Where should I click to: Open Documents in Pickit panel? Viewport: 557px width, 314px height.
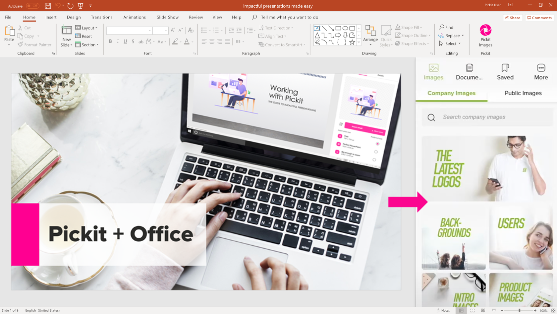[x=469, y=72]
